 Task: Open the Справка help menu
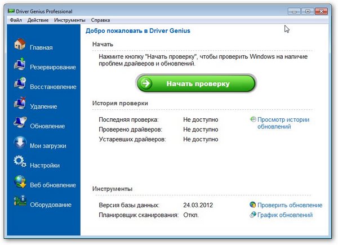coord(100,20)
